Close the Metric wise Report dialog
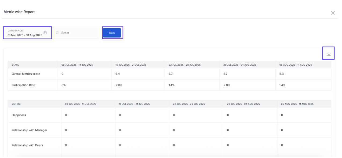 333,13
